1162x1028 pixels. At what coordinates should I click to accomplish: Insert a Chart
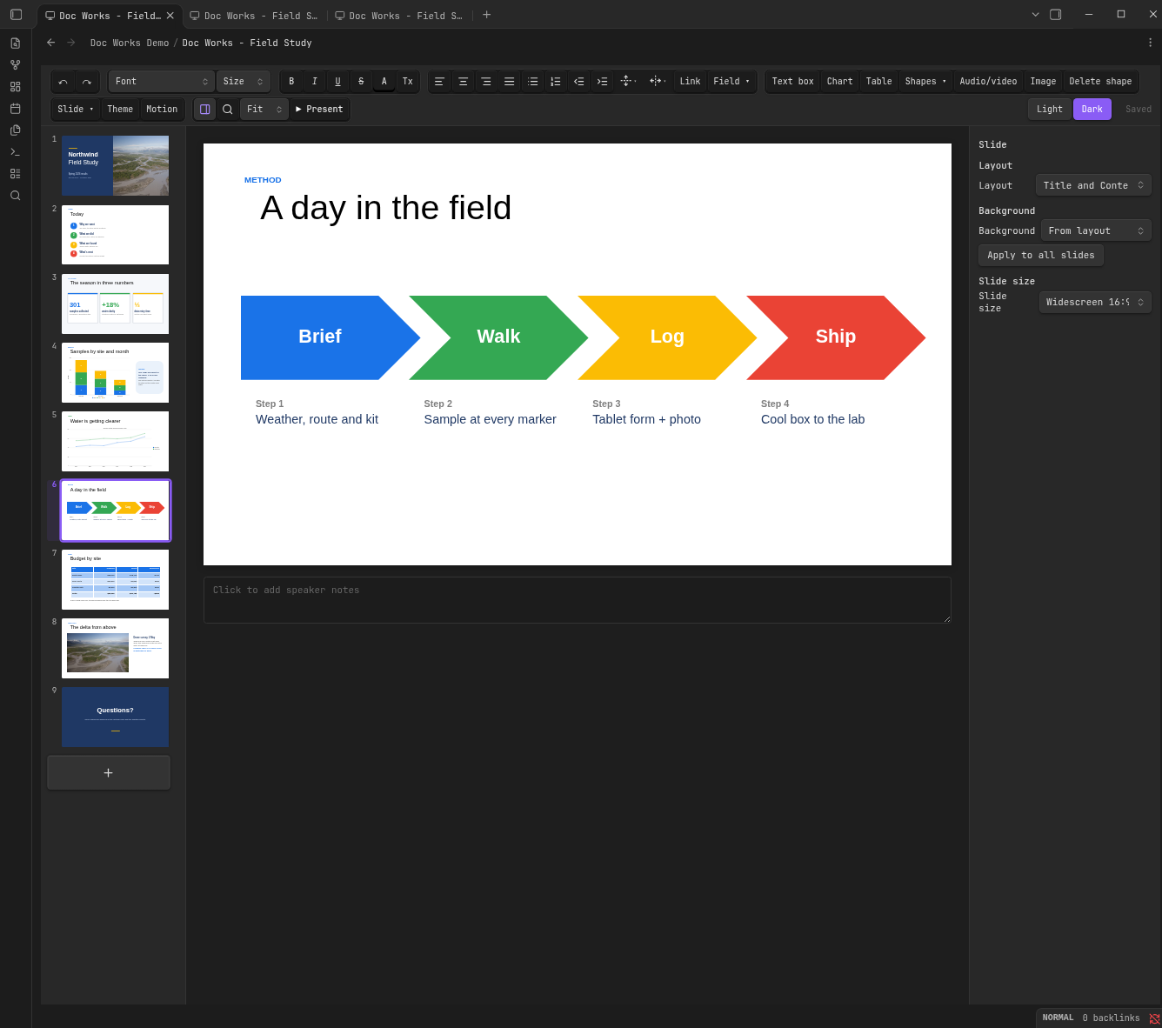[x=840, y=82]
